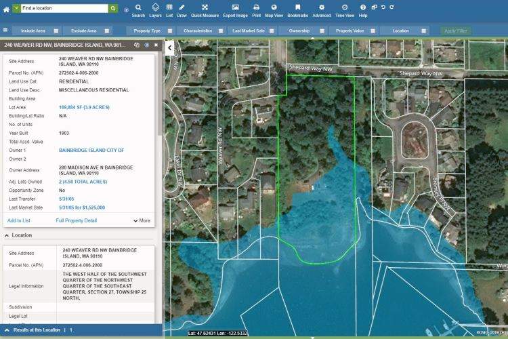508x339 pixels.
Task: Open the Ownership filter
Action: (x=299, y=31)
